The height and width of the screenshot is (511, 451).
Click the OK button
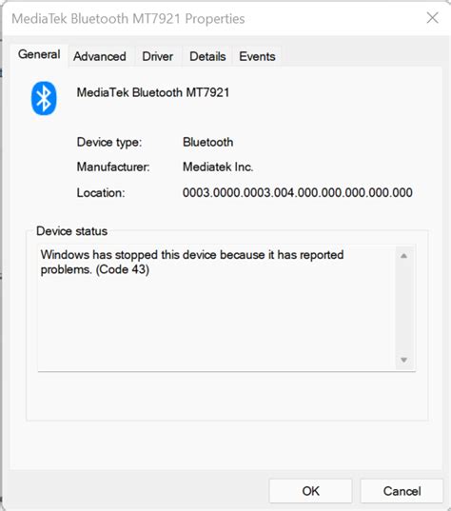(310, 491)
